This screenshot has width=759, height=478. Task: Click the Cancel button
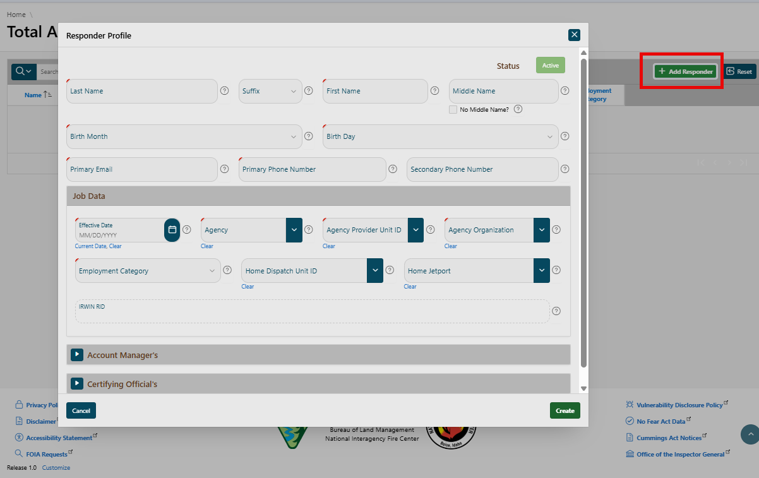coord(81,410)
